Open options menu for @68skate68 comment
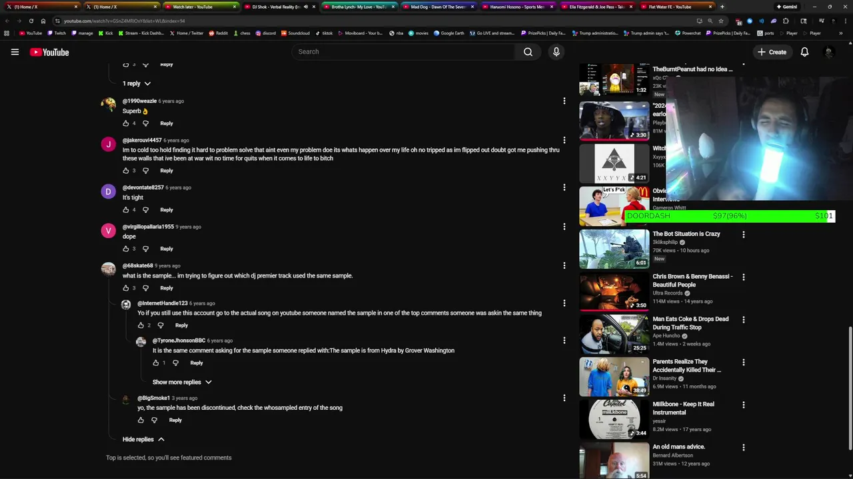This screenshot has width=853, height=479. coord(564,265)
